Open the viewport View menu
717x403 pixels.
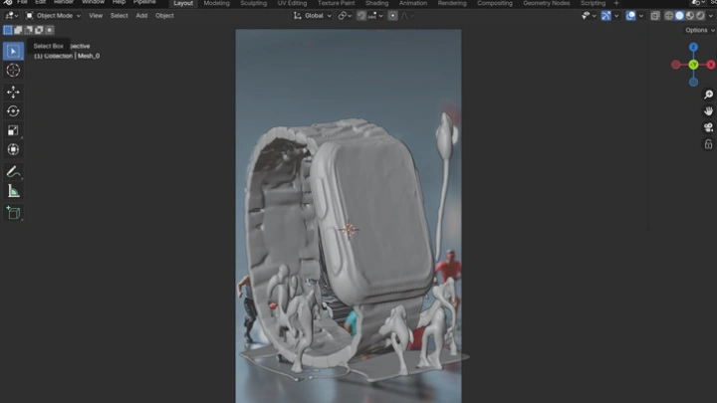pyautogui.click(x=96, y=16)
